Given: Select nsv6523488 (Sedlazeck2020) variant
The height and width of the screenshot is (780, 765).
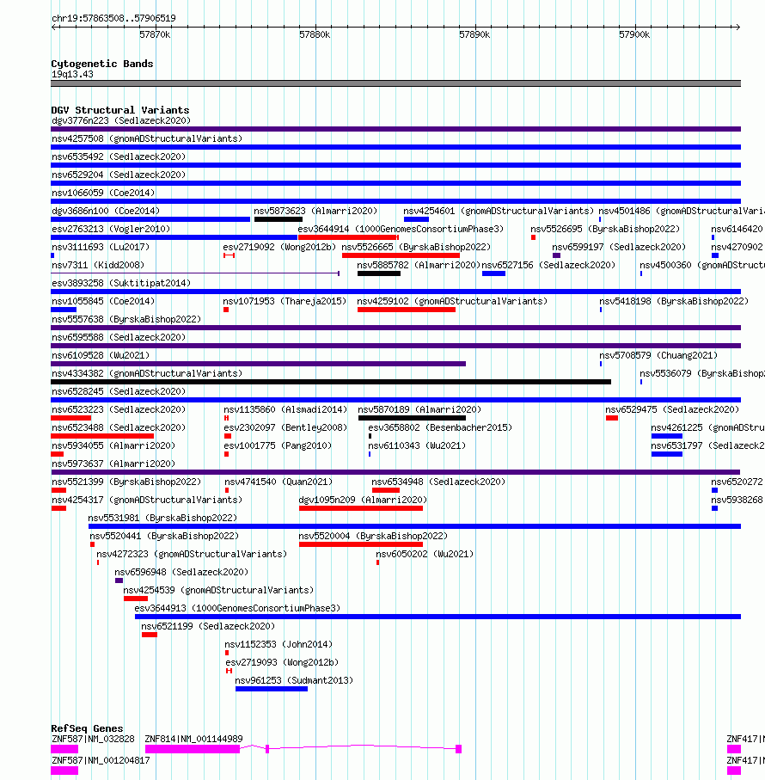Looking at the screenshot, I should point(119,427).
